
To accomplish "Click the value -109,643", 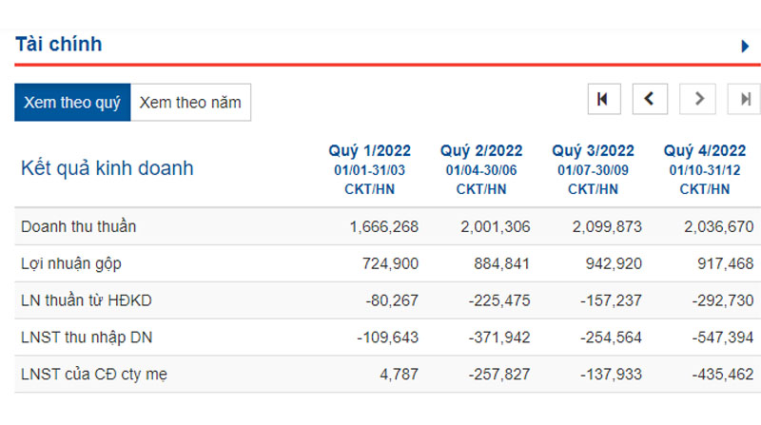I will point(388,338).
